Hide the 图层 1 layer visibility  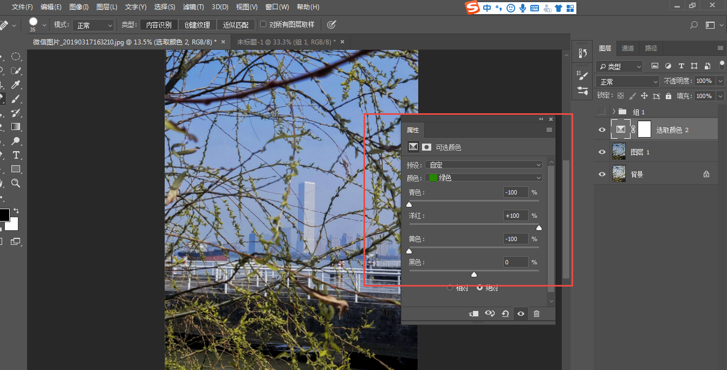click(x=602, y=152)
